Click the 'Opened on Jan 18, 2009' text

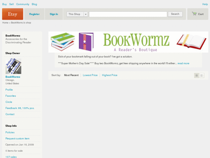click(x=20, y=145)
